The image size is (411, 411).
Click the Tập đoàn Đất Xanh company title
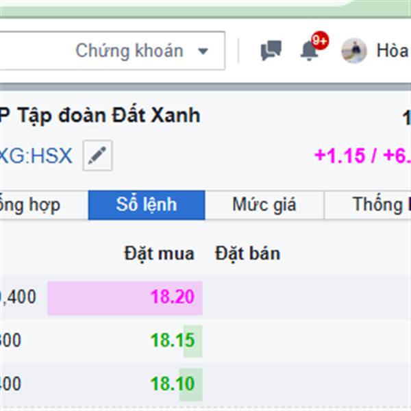coord(109,116)
